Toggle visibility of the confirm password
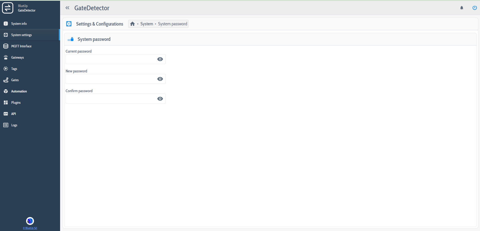The height and width of the screenshot is (231, 480). (x=160, y=99)
